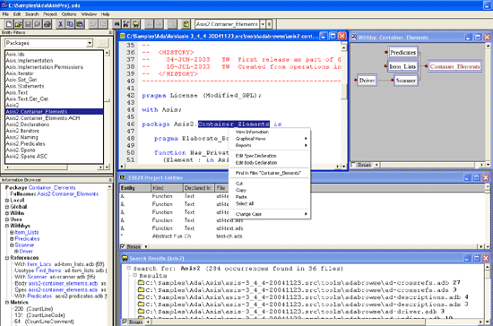Click folder icon of ad-crossrefs.adb result
This screenshot has height=326, width=493.
coord(141,283)
